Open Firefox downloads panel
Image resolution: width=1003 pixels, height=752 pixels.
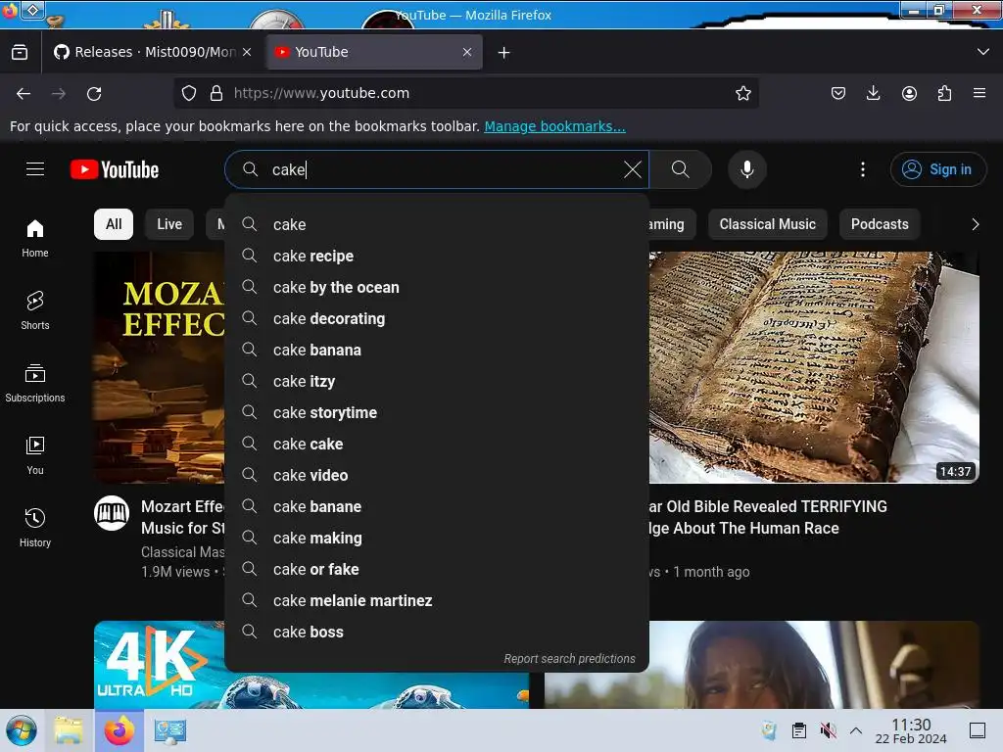[x=873, y=93]
